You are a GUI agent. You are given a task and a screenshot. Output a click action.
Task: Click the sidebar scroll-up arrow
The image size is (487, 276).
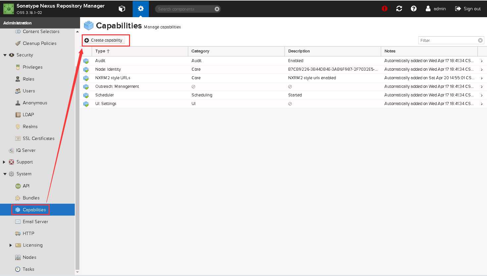pos(77,32)
